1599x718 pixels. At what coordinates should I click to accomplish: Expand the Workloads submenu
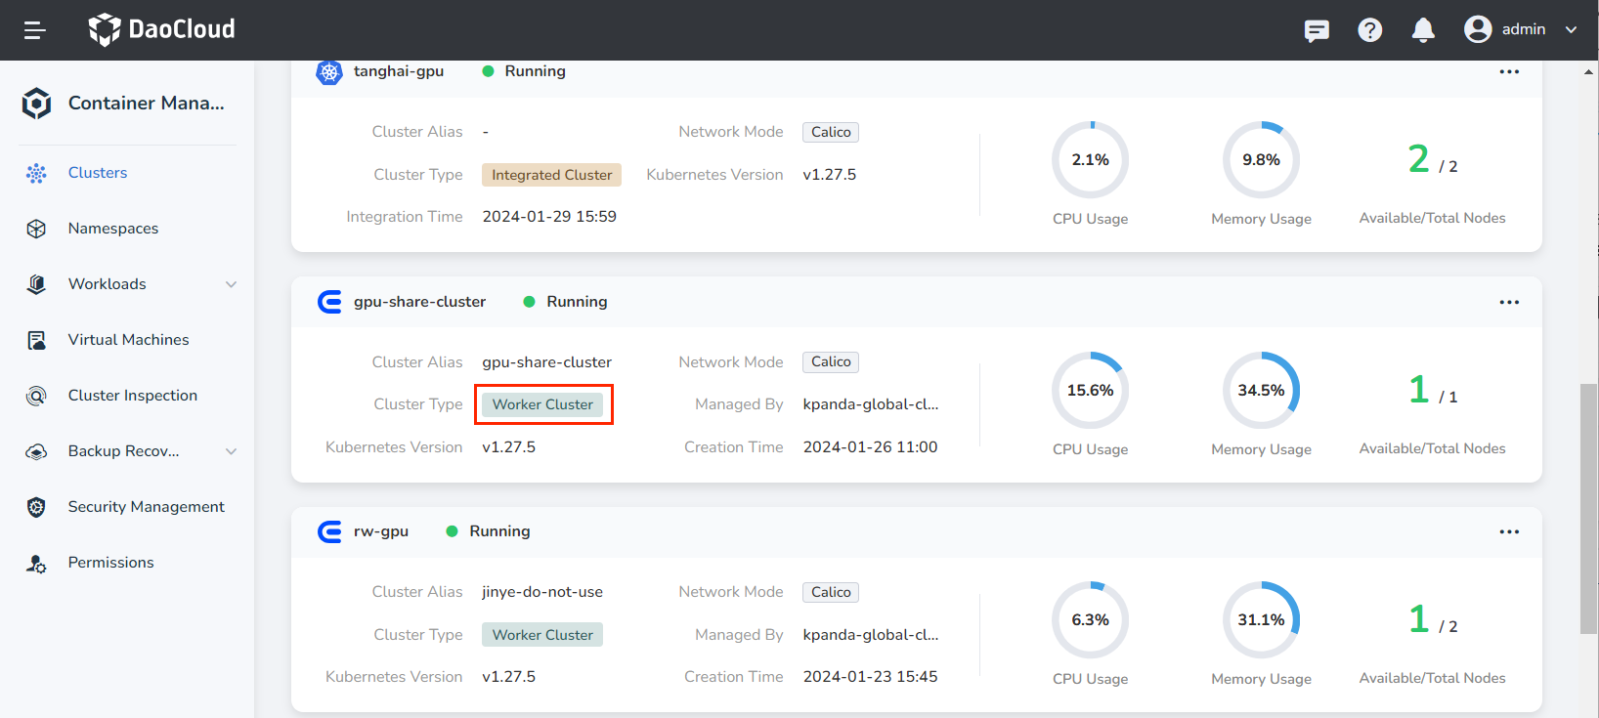(232, 284)
